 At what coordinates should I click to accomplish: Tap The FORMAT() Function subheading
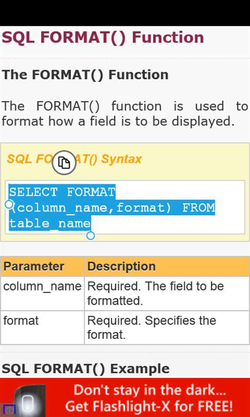(85, 75)
